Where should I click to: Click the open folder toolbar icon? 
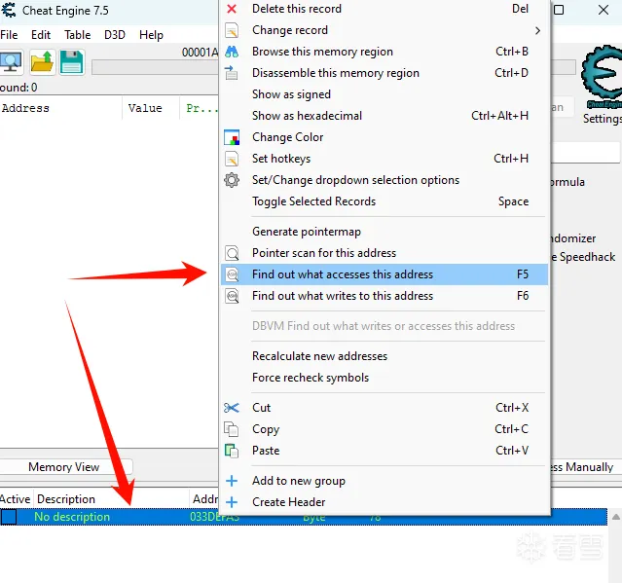42,62
